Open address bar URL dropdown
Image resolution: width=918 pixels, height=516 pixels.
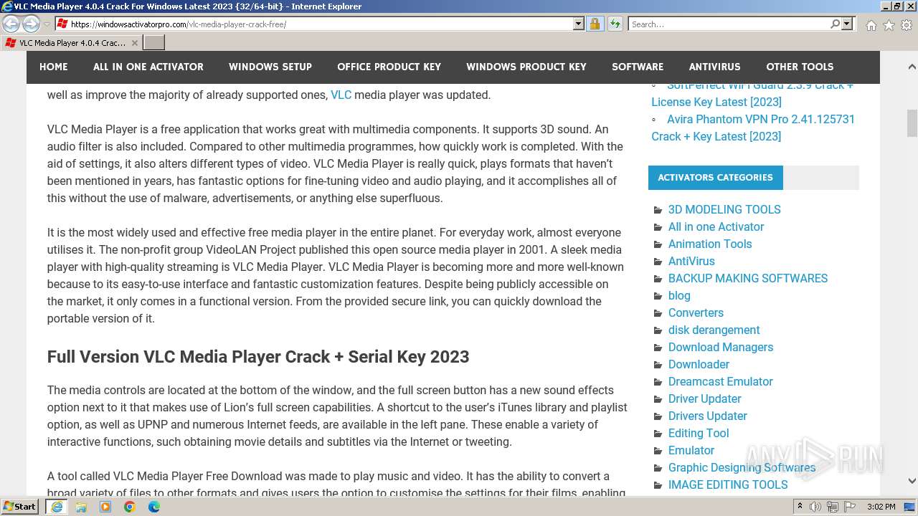579,24
